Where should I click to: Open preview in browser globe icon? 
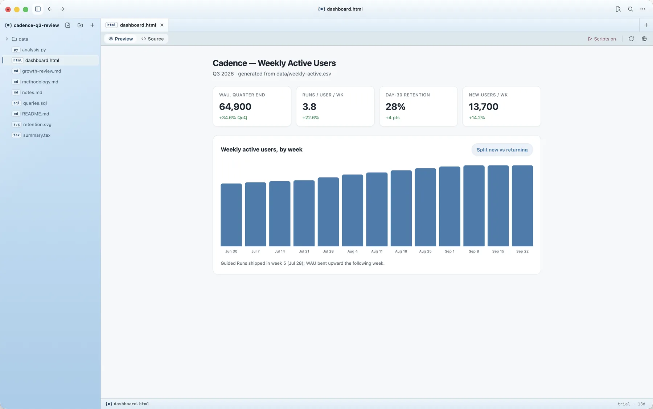tap(644, 39)
